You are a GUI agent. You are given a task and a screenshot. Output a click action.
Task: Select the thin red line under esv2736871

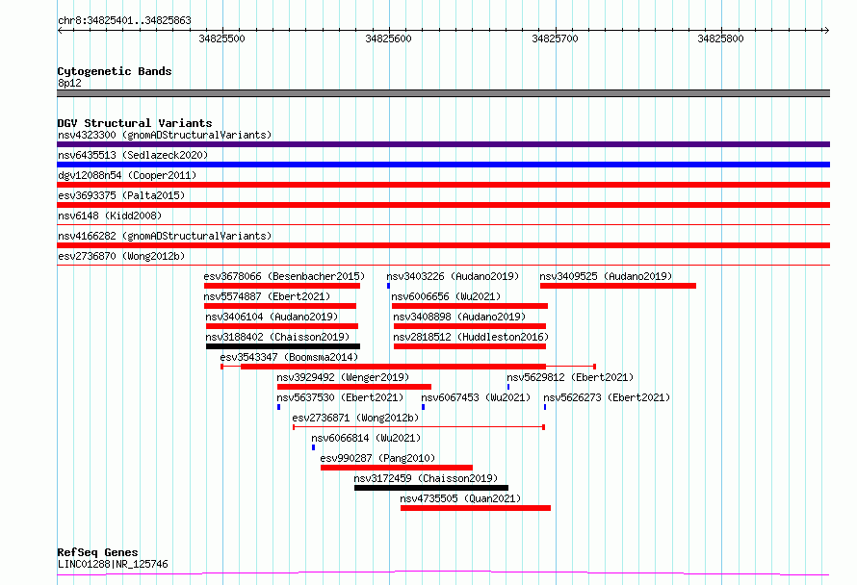click(x=419, y=427)
